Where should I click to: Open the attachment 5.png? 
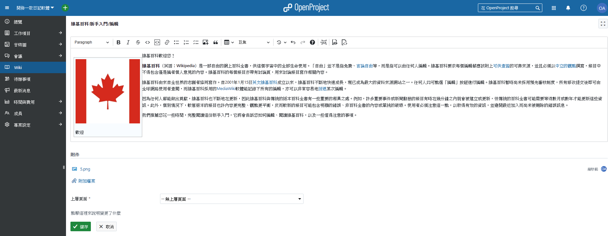[x=85, y=169]
